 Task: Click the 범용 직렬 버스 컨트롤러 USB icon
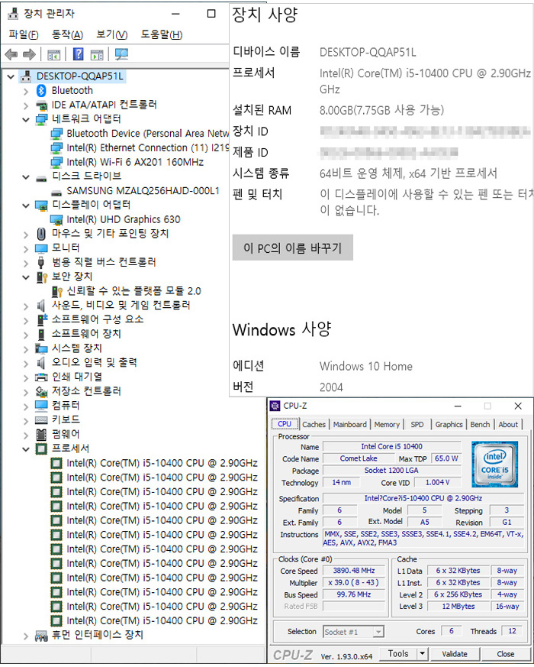tap(40, 262)
